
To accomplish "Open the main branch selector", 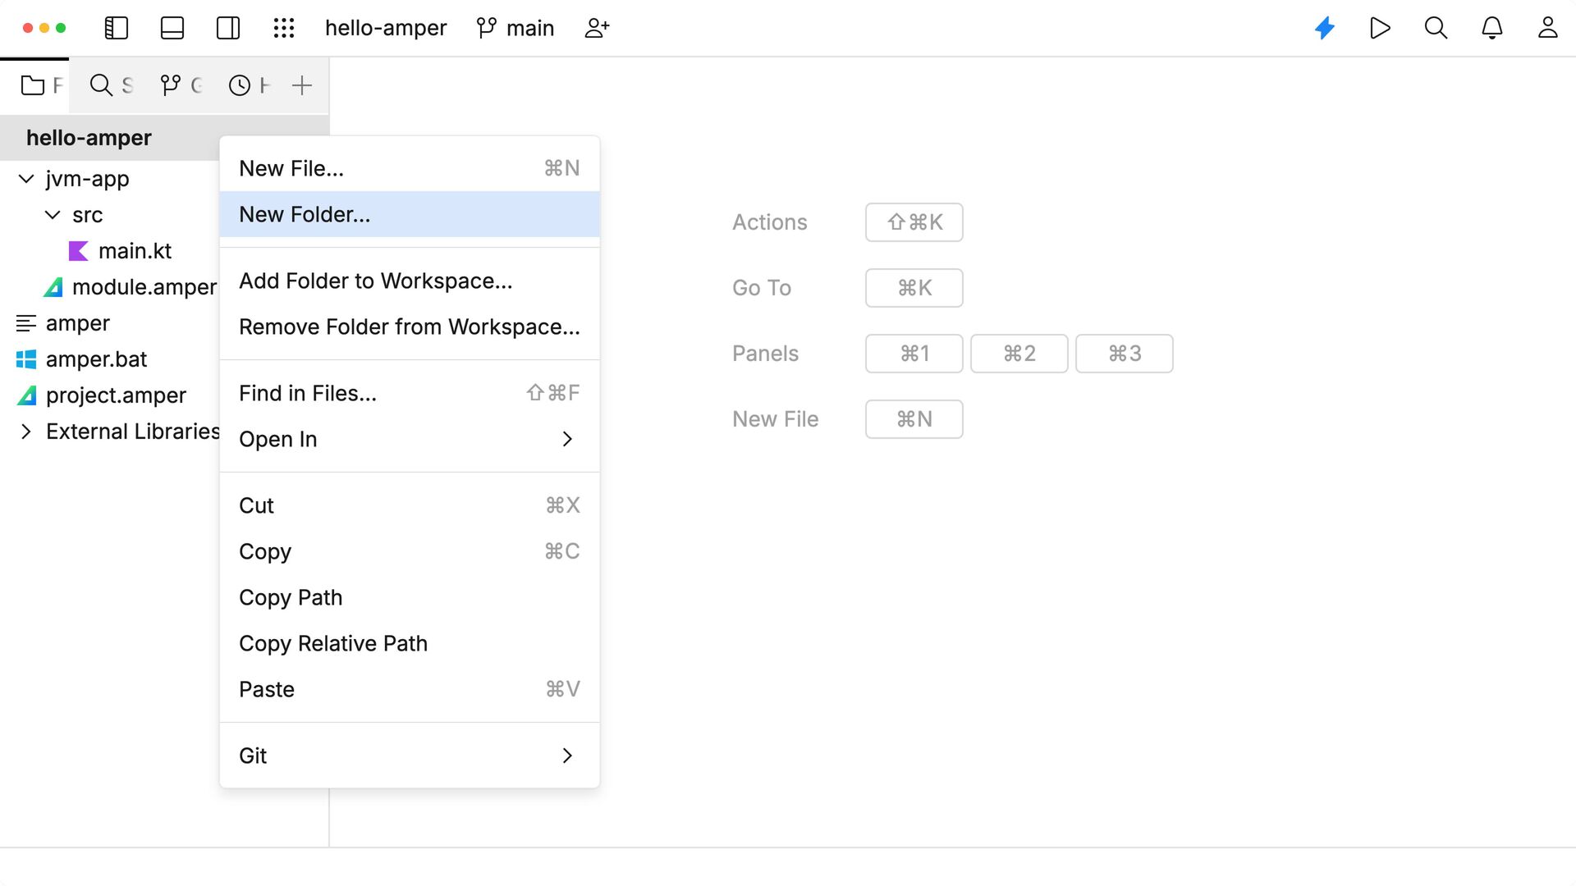I will pyautogui.click(x=515, y=28).
